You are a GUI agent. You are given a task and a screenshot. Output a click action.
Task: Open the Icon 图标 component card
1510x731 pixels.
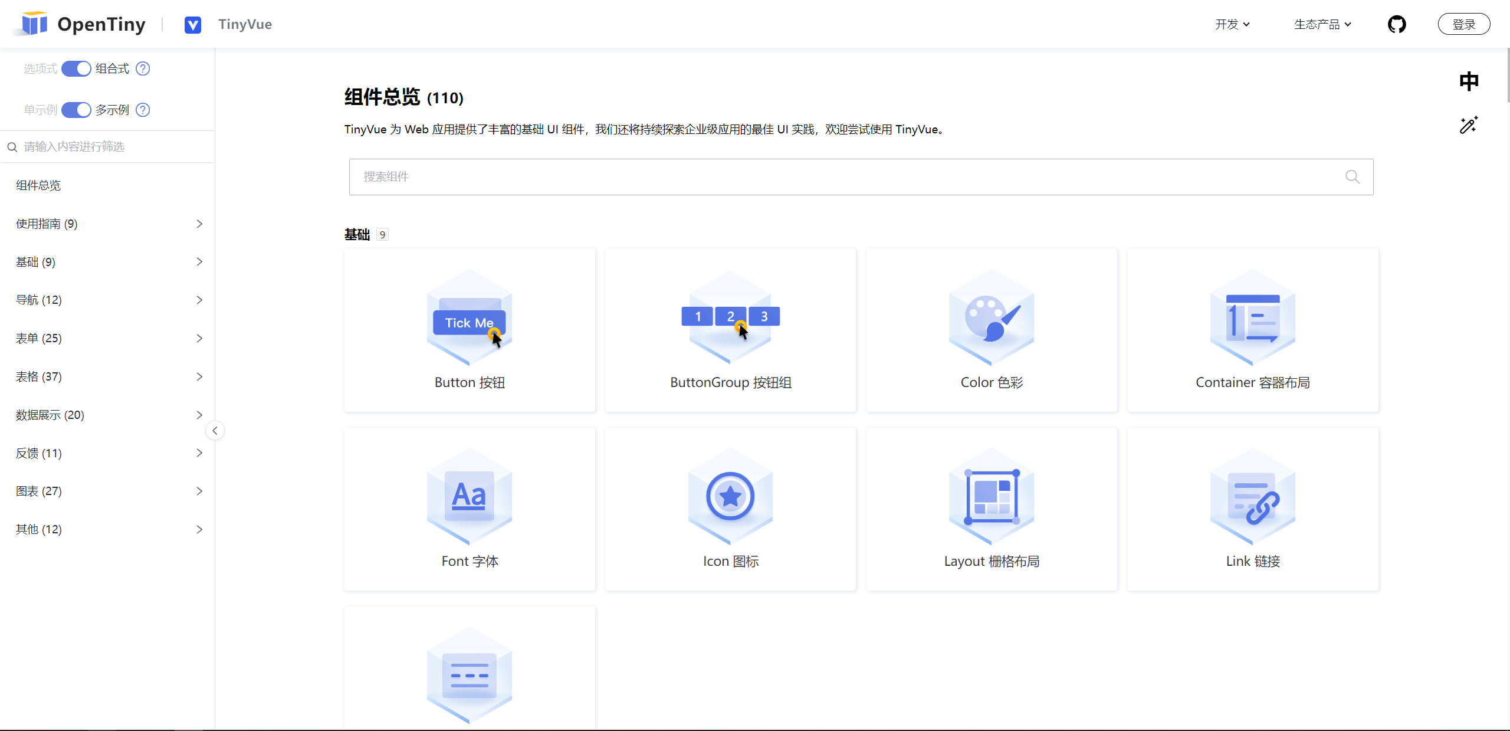click(730, 509)
